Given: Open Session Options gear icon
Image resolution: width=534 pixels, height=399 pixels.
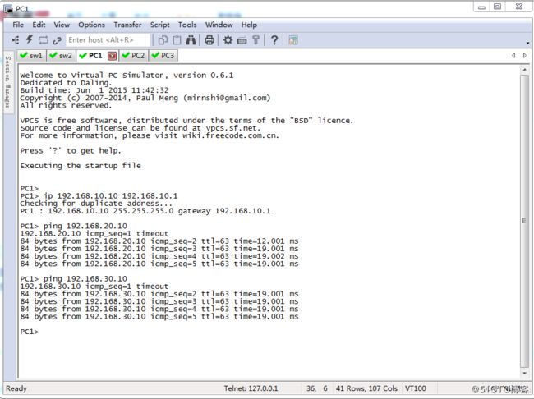Looking at the screenshot, I should click(228, 40).
